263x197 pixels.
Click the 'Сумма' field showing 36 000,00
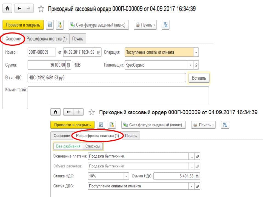tap(47, 65)
